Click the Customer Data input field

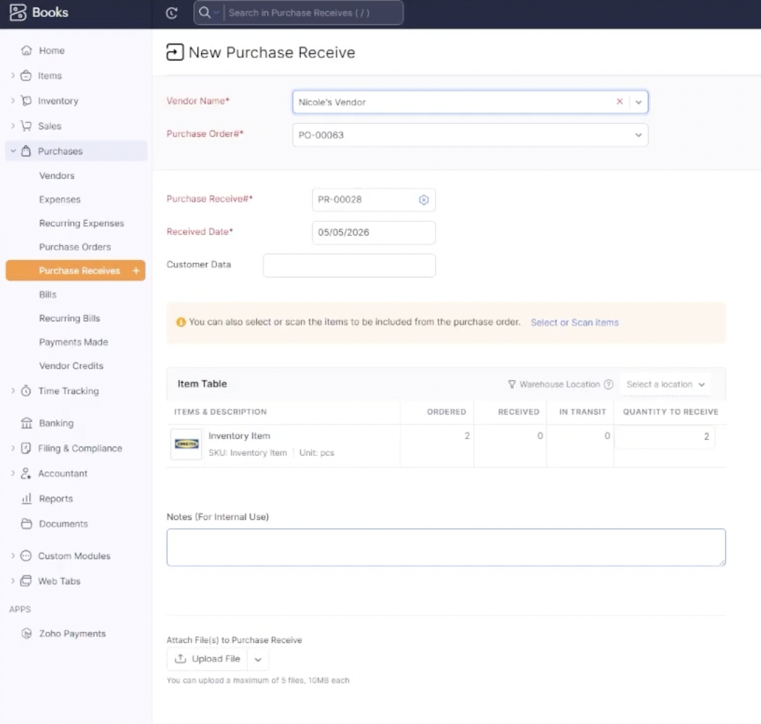click(x=349, y=266)
